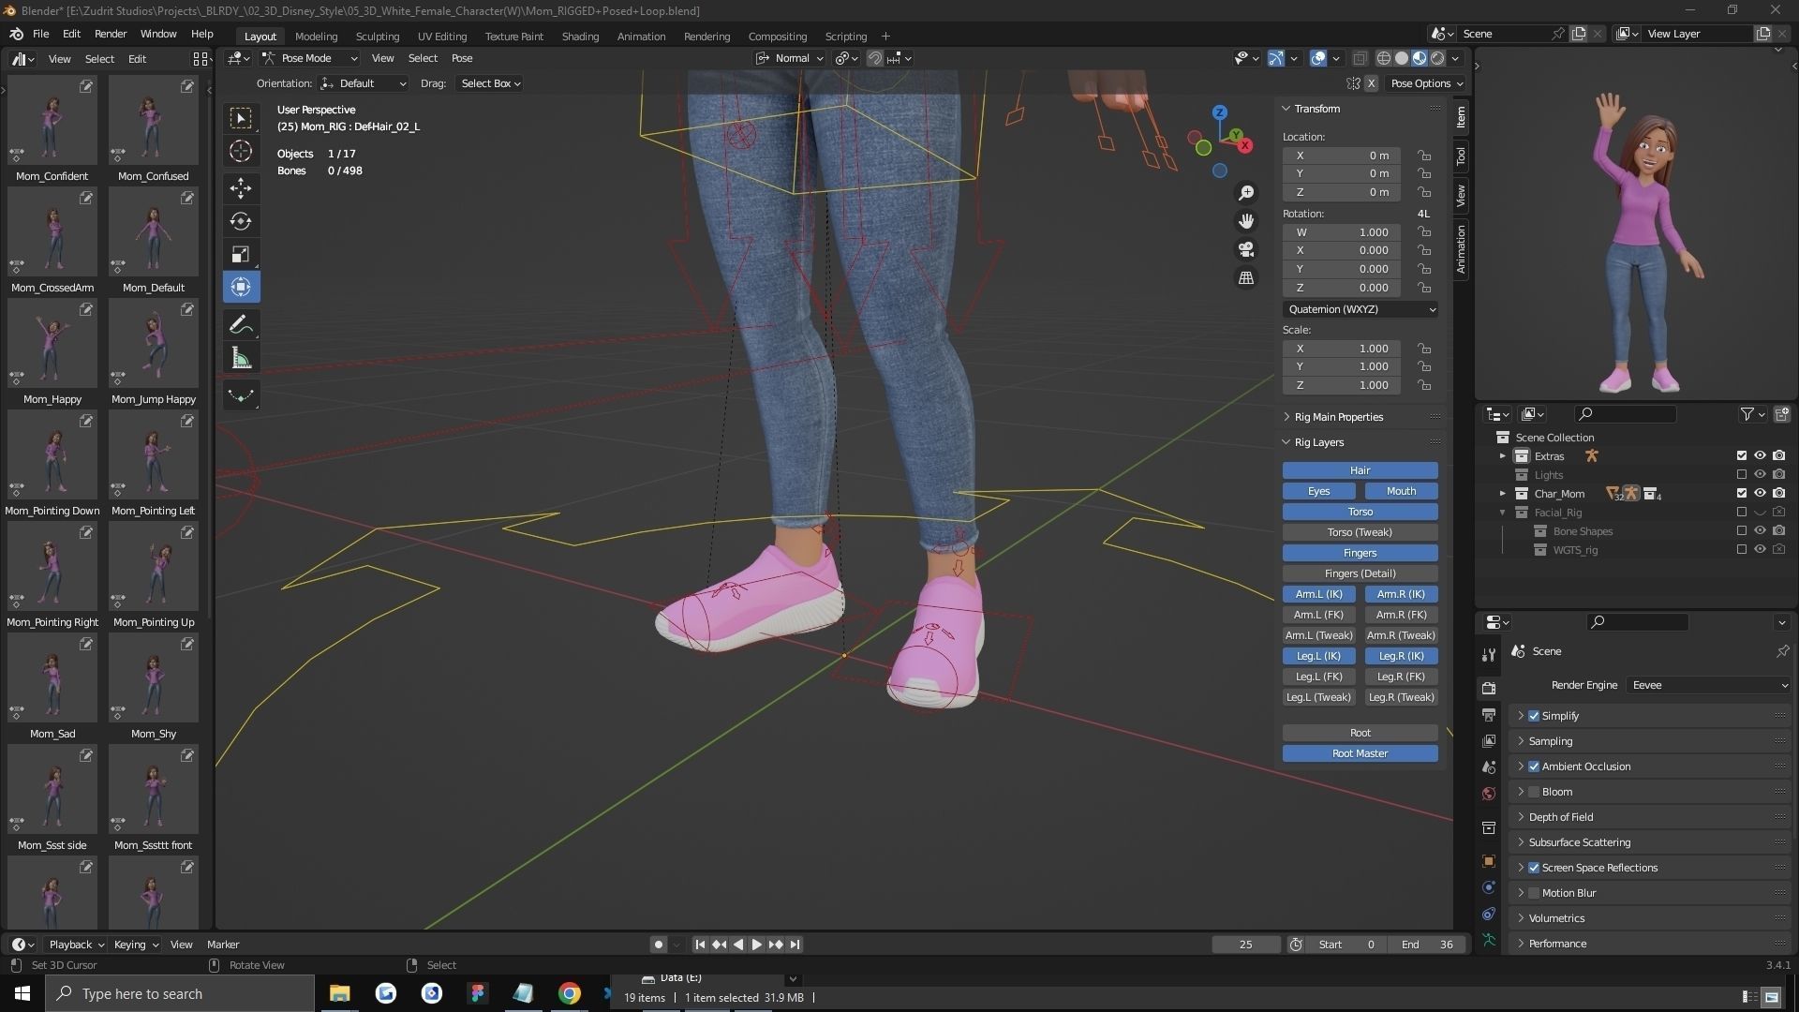Toggle the camera view icon
Image resolution: width=1799 pixels, height=1012 pixels.
point(1246,249)
